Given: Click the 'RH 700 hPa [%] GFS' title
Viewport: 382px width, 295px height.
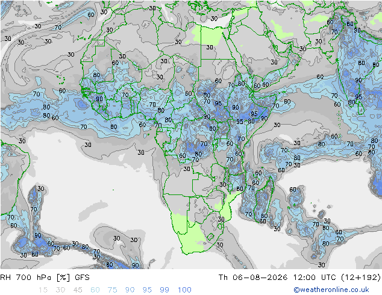Looking at the screenshot, I should coord(45,278).
